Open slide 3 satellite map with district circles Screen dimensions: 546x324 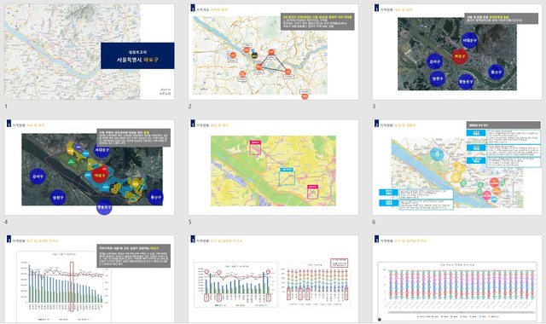(x=457, y=52)
